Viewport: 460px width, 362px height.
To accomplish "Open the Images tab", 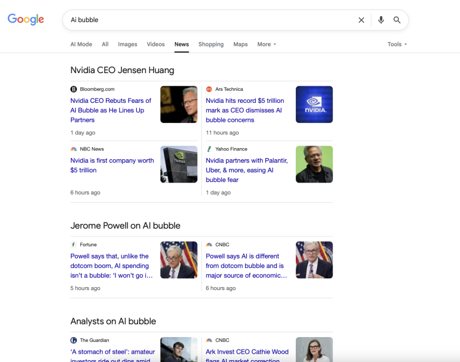I will [127, 44].
